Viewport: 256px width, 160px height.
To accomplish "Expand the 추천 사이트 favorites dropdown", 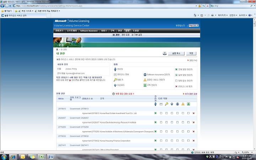I will point(33,11).
